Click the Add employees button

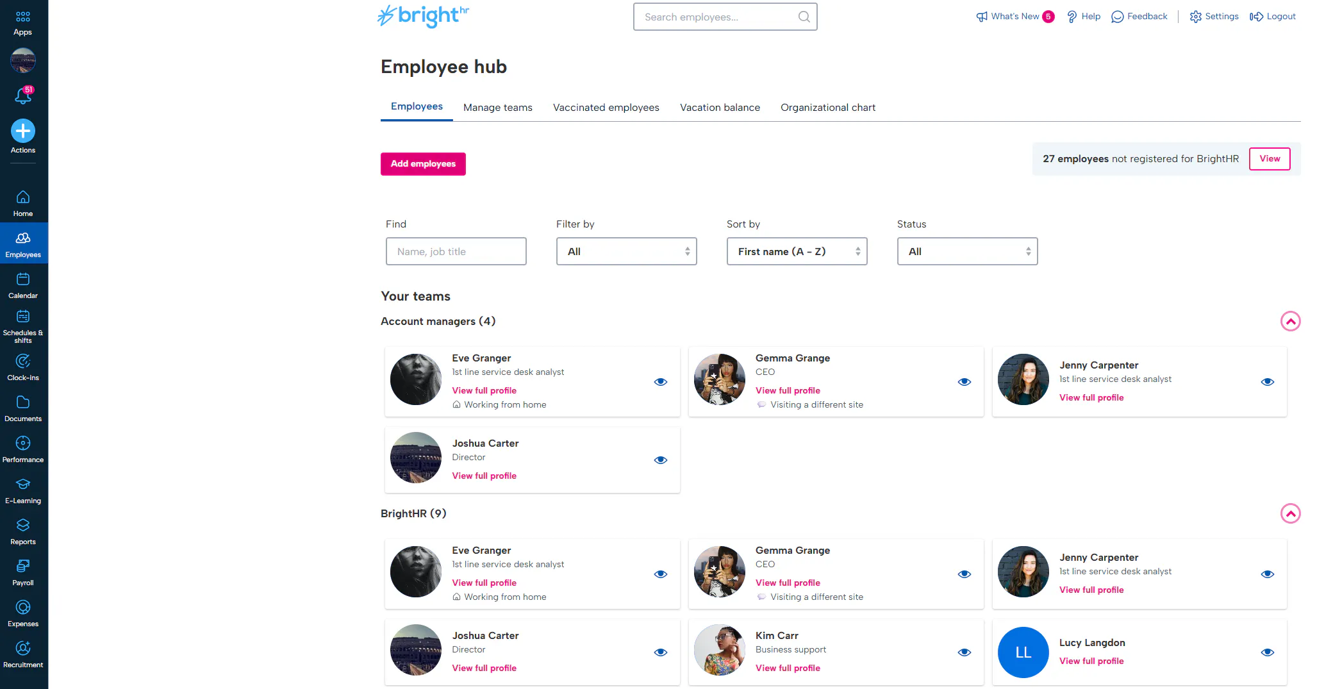click(x=423, y=163)
